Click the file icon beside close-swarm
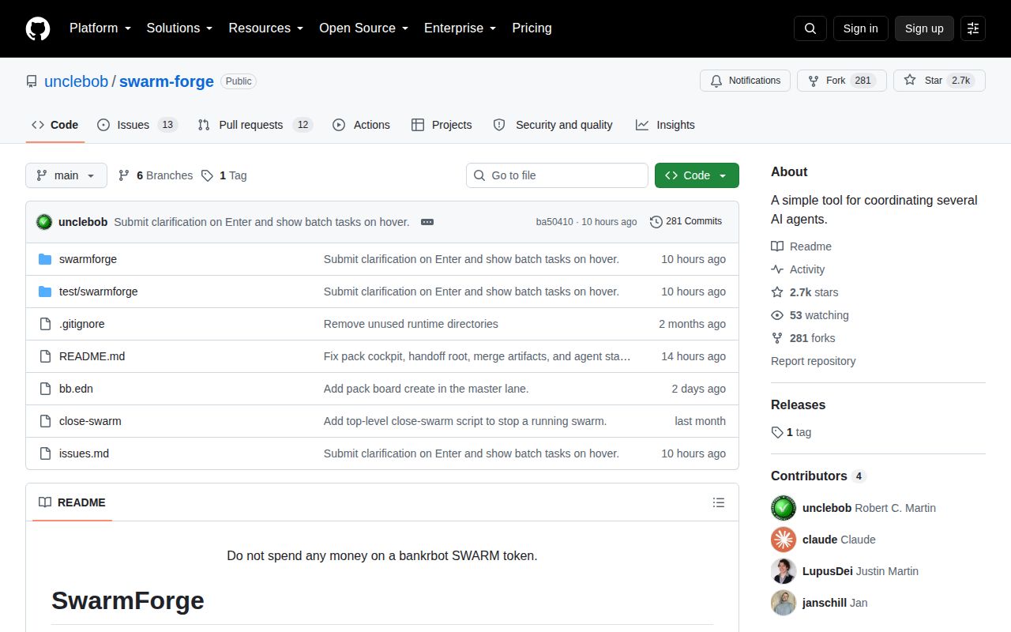The height and width of the screenshot is (632, 1011). click(x=45, y=421)
